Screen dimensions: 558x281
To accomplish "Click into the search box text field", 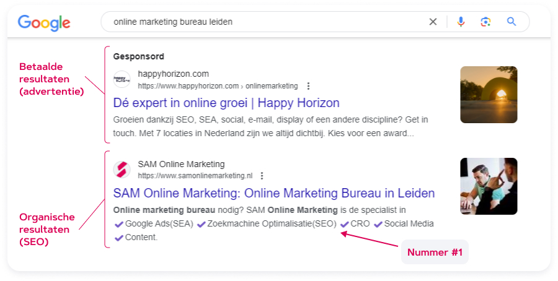I will pyautogui.click(x=260, y=22).
